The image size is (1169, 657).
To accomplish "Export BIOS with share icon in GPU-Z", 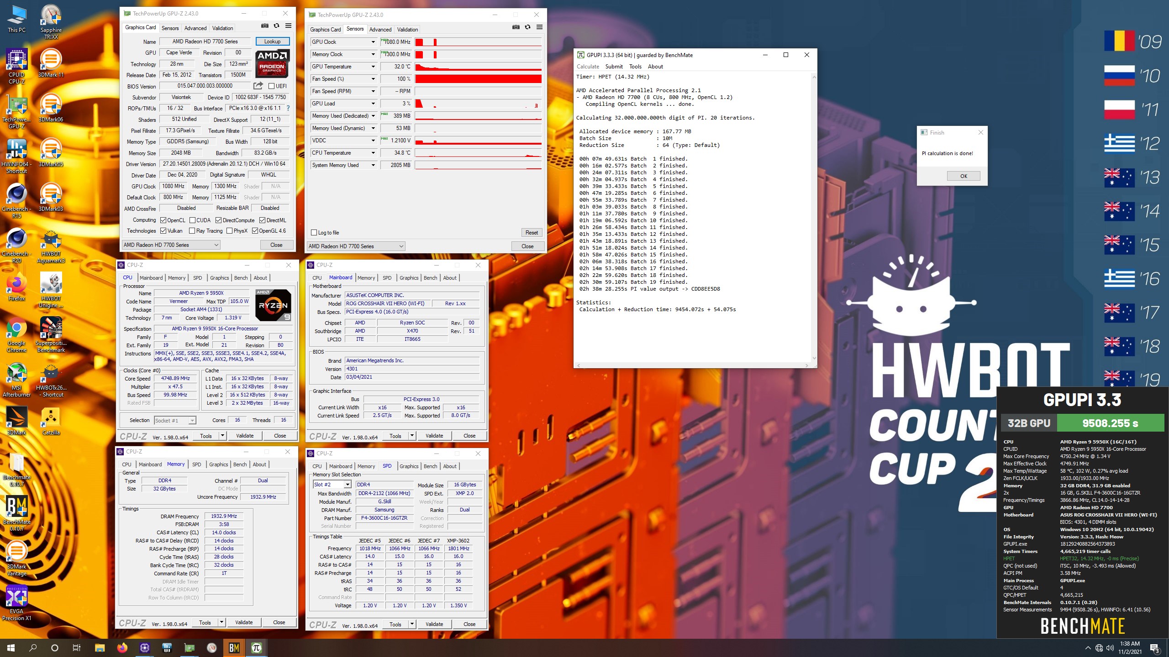I will (258, 86).
